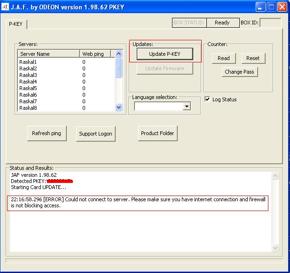Click the Servers list scroll-up arrow
Screen dimensions: 290x273
coord(119,54)
